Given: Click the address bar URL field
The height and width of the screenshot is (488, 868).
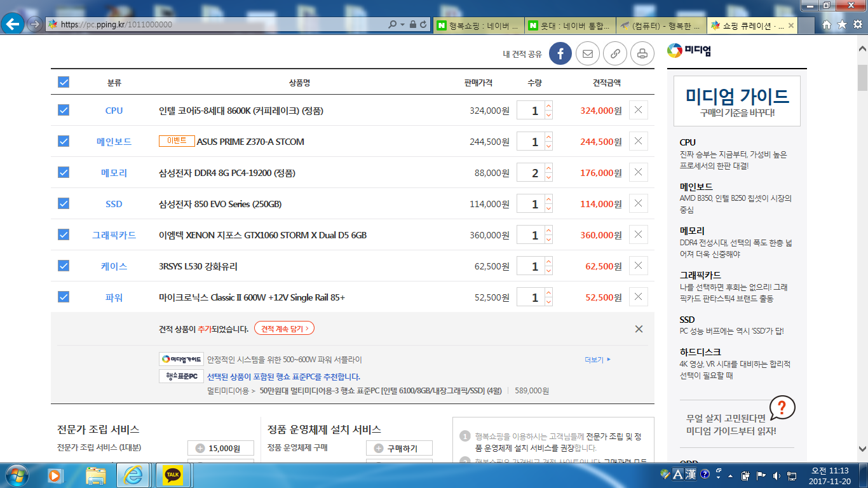Looking at the screenshot, I should point(216,24).
